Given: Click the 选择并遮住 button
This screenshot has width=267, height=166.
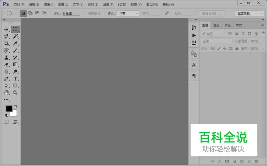Looking at the screenshot, I should coord(211,13).
